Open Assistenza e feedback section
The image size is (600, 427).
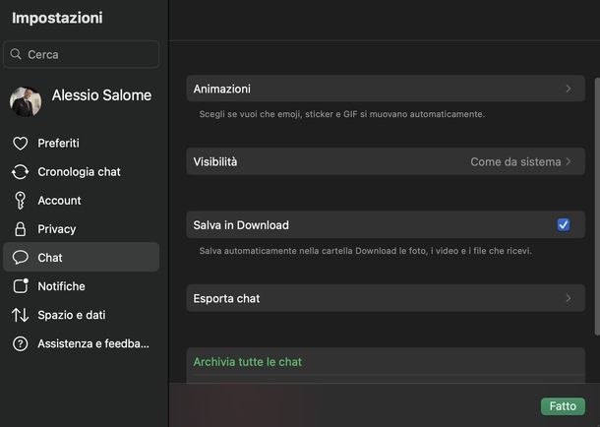[81, 343]
